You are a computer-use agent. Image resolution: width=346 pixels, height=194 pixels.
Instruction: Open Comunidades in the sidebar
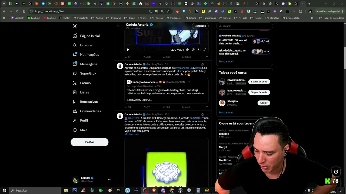87,111
